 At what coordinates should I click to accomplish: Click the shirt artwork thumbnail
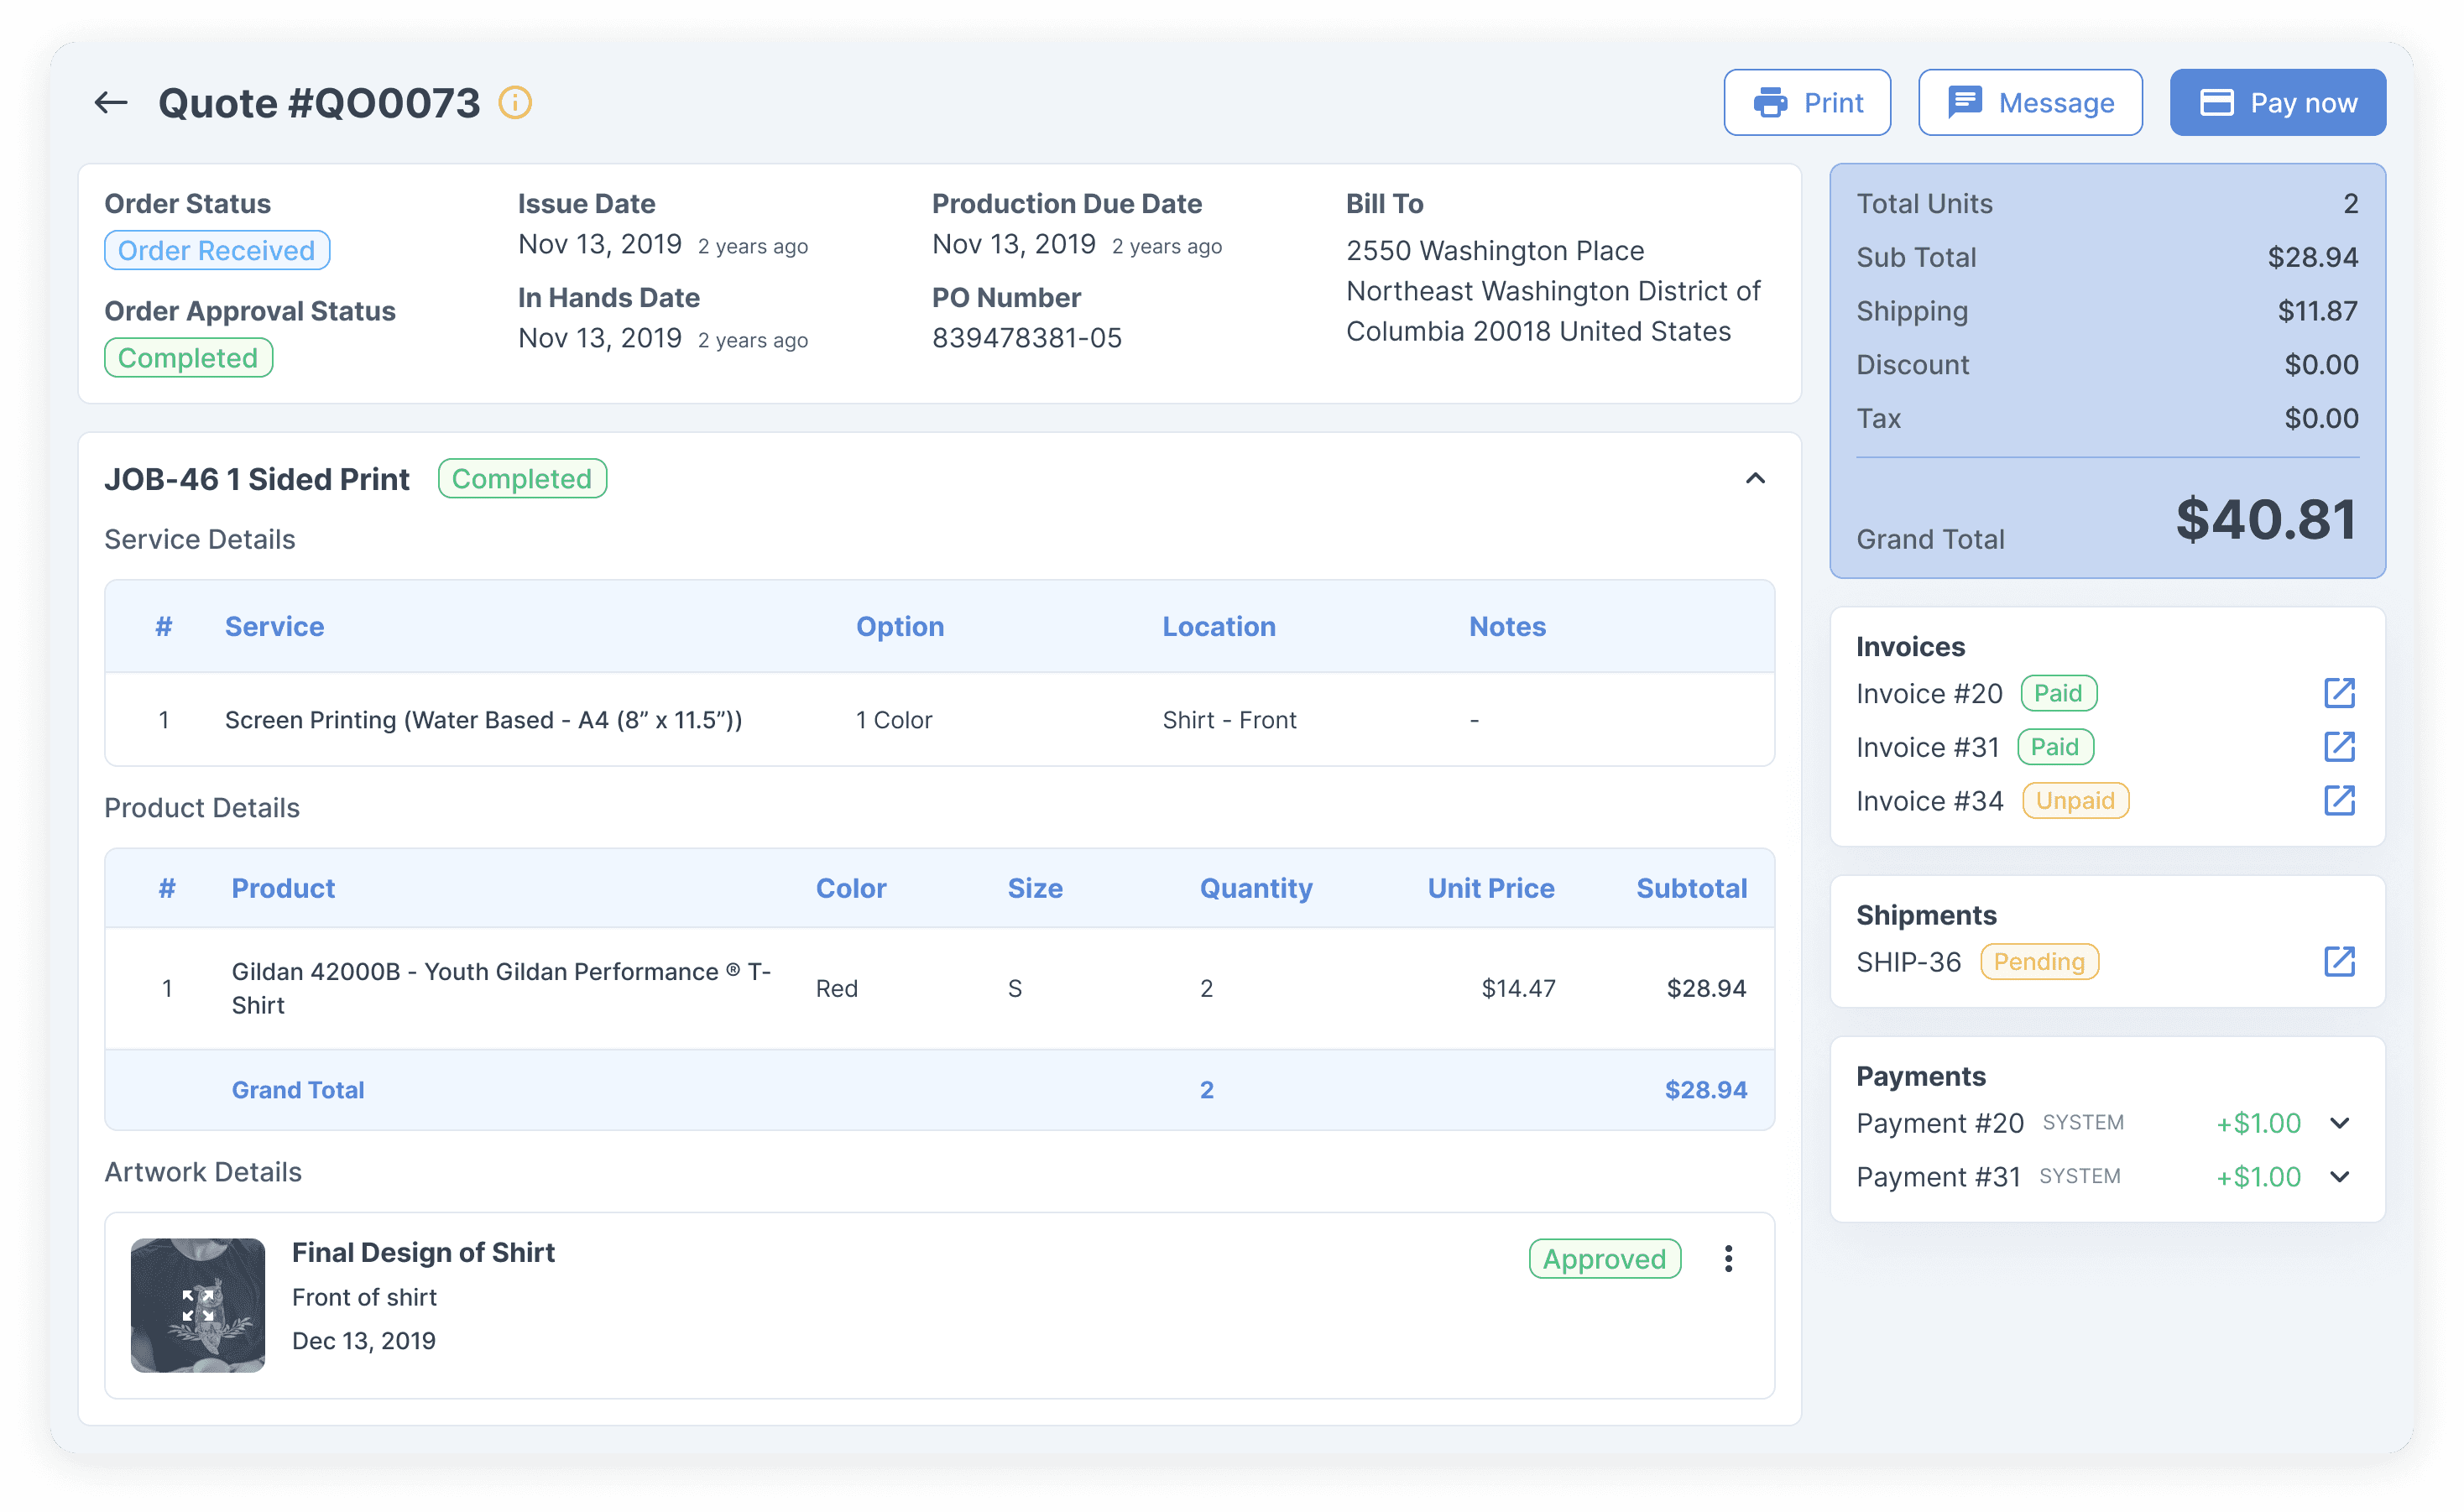(x=198, y=1305)
